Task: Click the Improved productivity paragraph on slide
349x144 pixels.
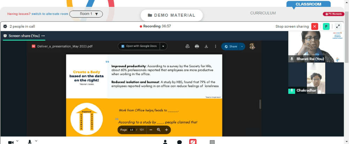Action: point(163,70)
